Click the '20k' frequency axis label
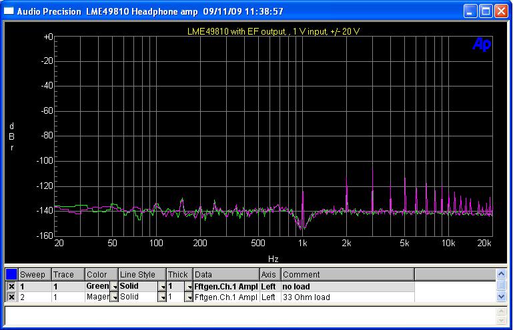The image size is (513, 330). [484, 243]
